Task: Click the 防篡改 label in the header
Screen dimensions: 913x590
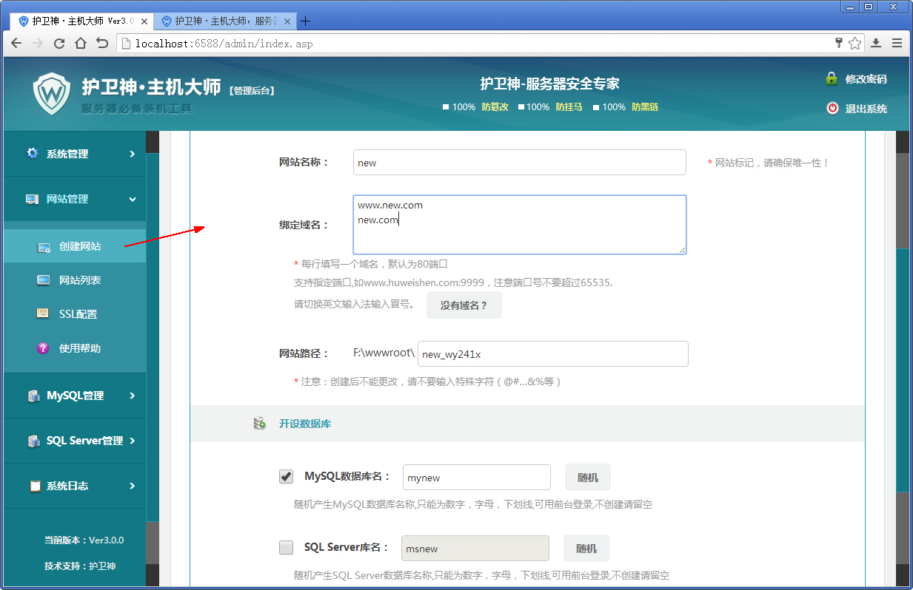Action: click(495, 107)
